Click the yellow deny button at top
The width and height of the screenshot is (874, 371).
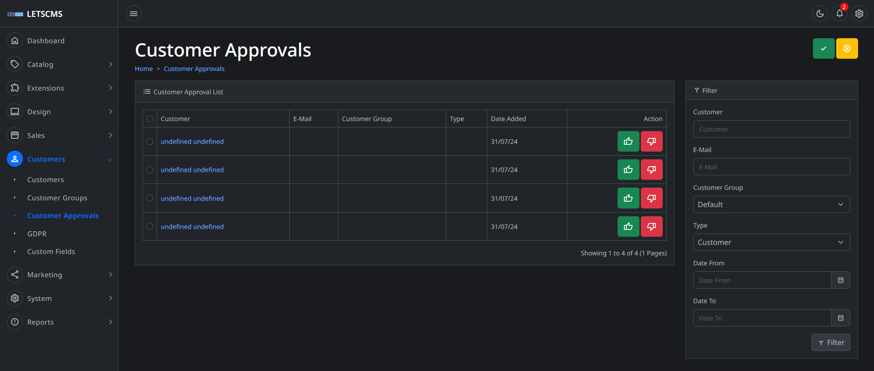pos(847,49)
